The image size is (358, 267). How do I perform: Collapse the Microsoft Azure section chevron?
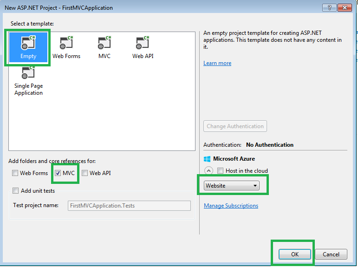coord(208,170)
